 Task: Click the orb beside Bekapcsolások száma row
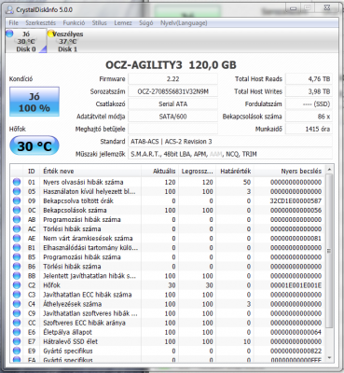(17, 211)
